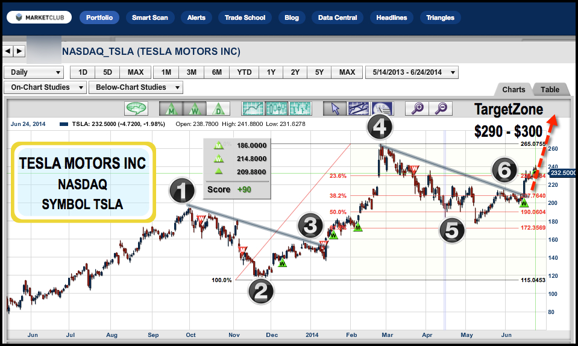Image resolution: width=578 pixels, height=346 pixels.
Task: Open the Blog link
Action: coord(292,17)
